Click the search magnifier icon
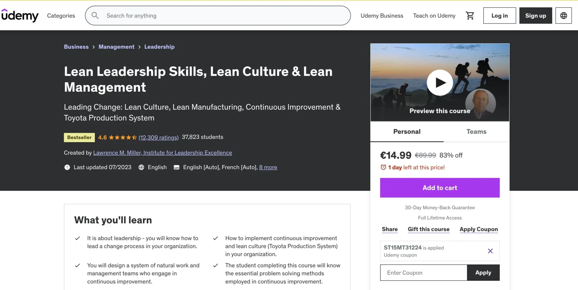 pos(95,16)
